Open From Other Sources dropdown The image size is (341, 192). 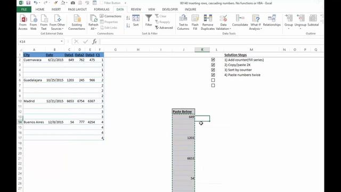[x=57, y=22]
